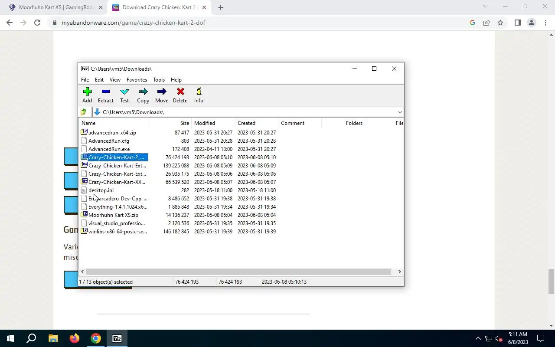
Task: Open File Explorer from taskbar
Action: point(53,338)
